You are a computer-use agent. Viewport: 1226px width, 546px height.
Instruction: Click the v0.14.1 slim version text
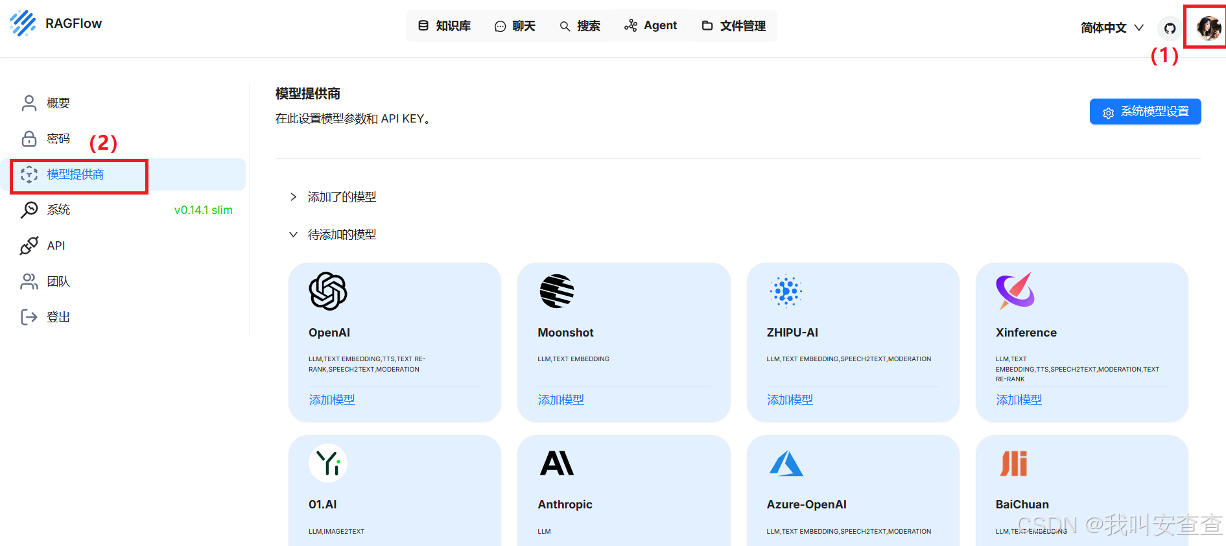point(204,210)
